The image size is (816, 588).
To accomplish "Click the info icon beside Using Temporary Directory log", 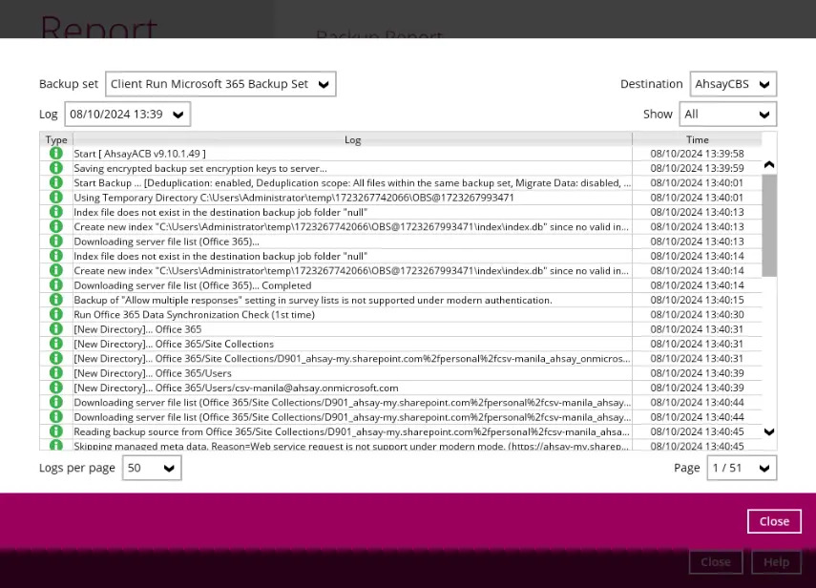I will 56,197.
